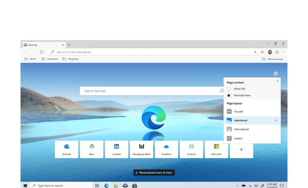This screenshot has height=188, width=308.
Task: Choose the Custom page layout
Action: (x=252, y=139)
